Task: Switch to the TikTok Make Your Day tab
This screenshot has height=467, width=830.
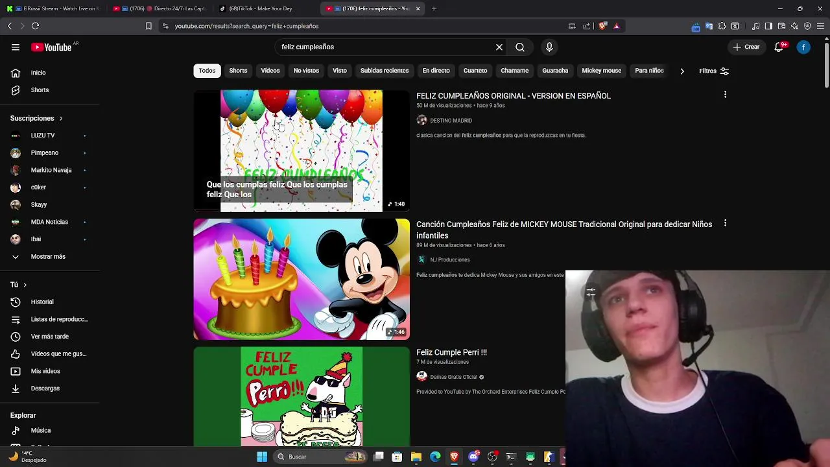Action: tap(261, 8)
